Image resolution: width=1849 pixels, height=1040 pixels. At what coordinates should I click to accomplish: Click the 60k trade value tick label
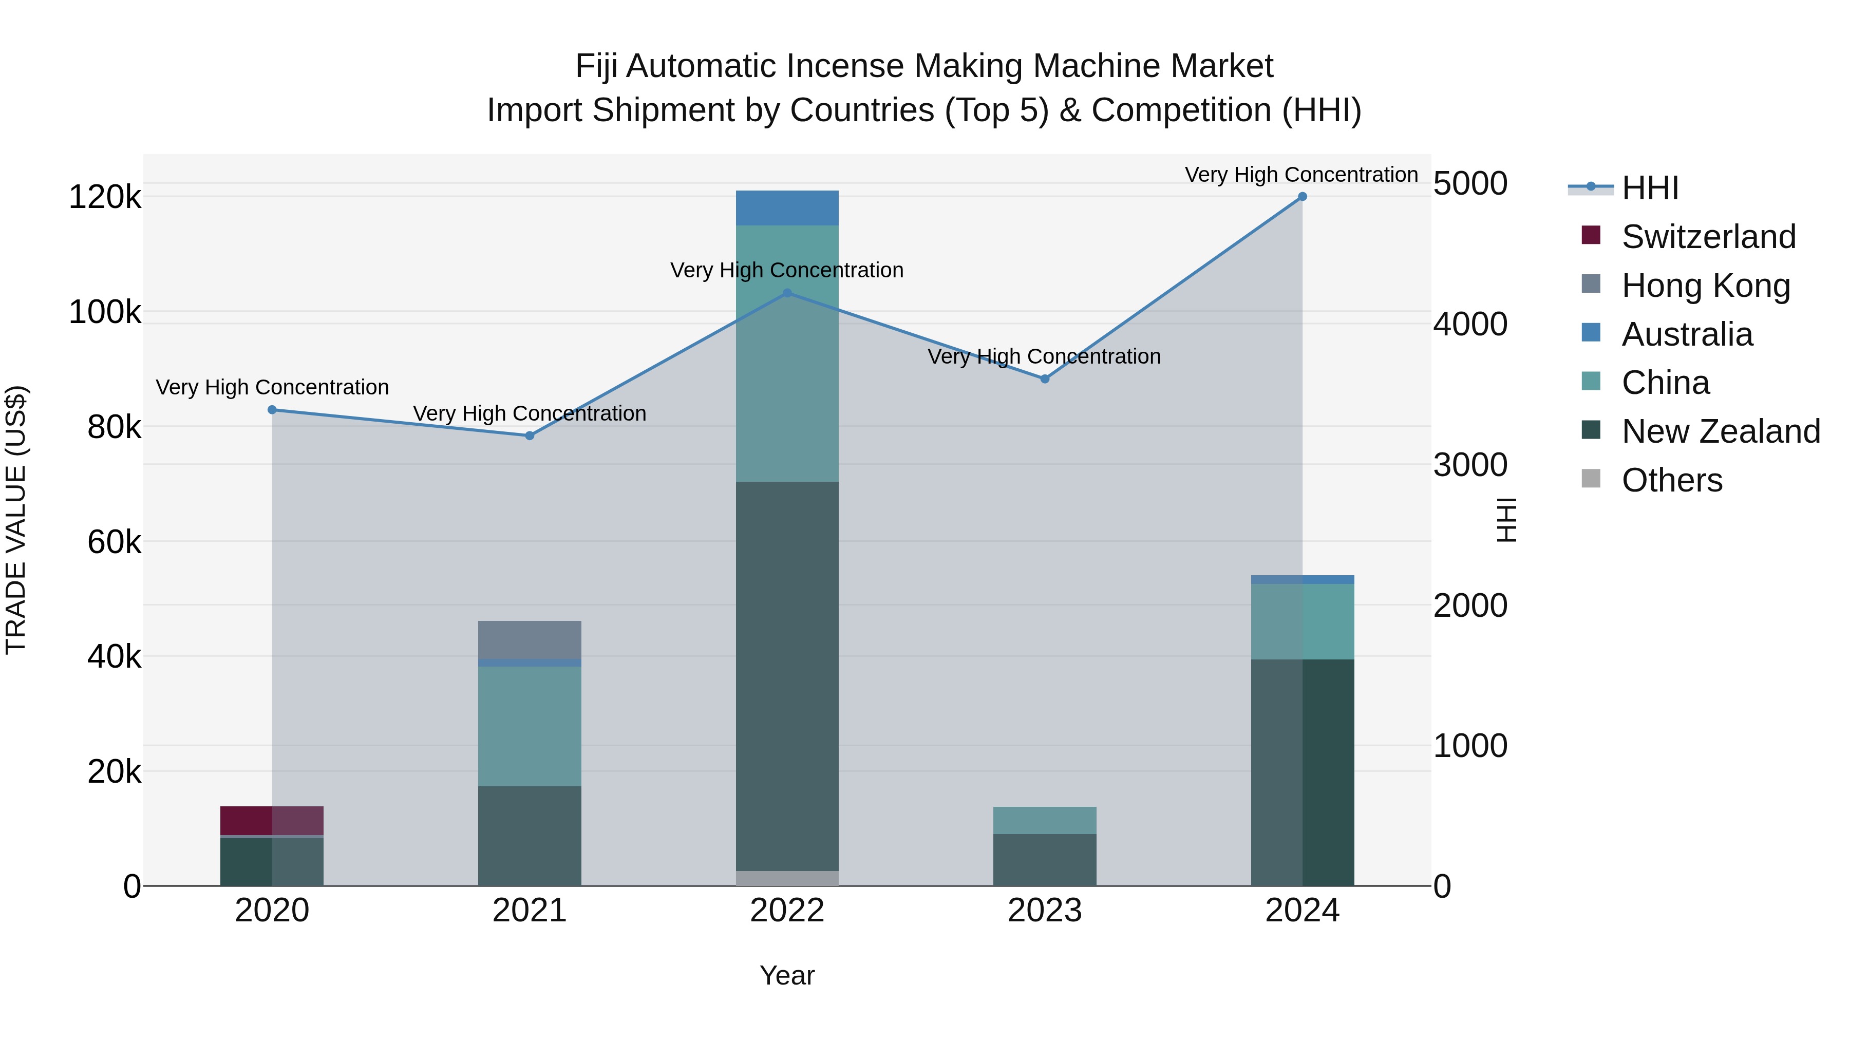(x=114, y=542)
